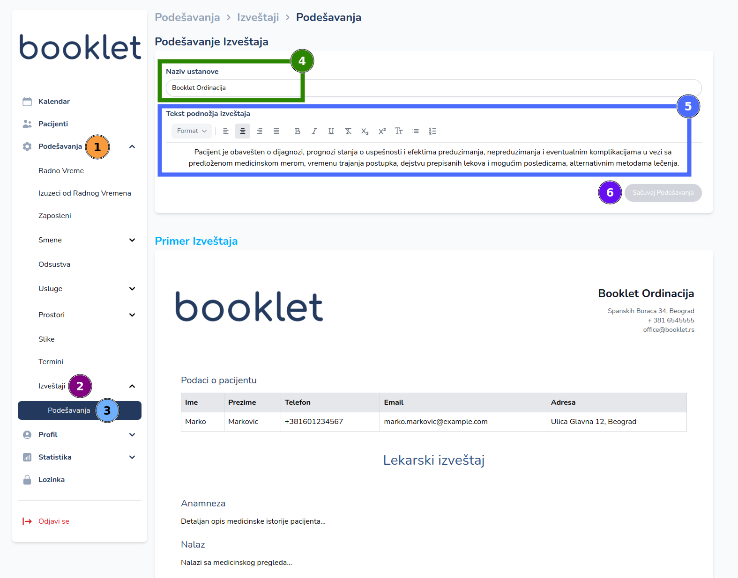Apply subscript formatting
Viewport: 738px width, 578px height.
point(365,131)
